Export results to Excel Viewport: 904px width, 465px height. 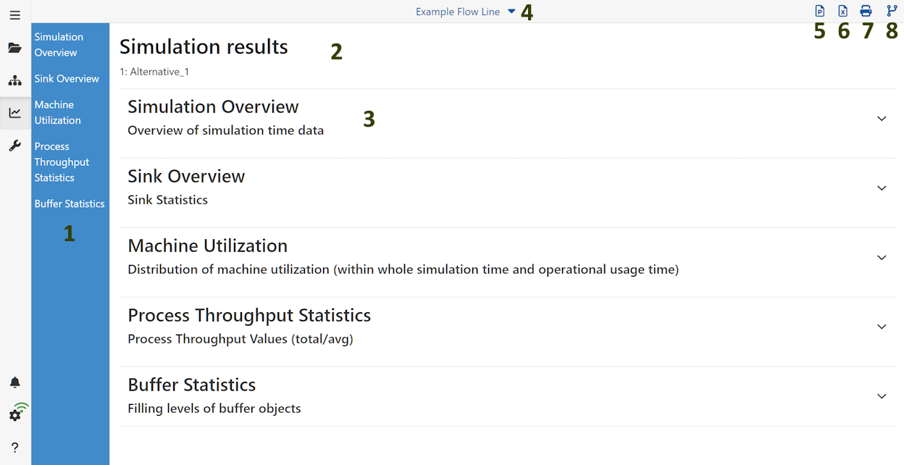[x=842, y=11]
